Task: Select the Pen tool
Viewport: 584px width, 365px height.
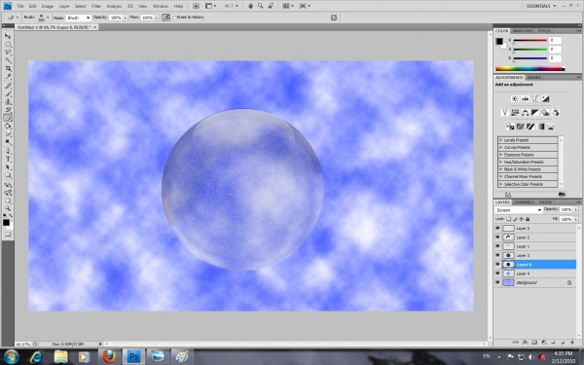Action: coord(8,151)
